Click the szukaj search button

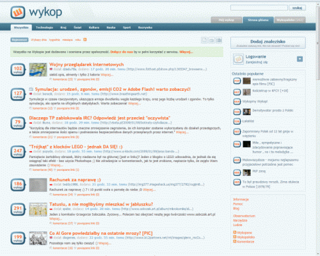coord(297,8)
